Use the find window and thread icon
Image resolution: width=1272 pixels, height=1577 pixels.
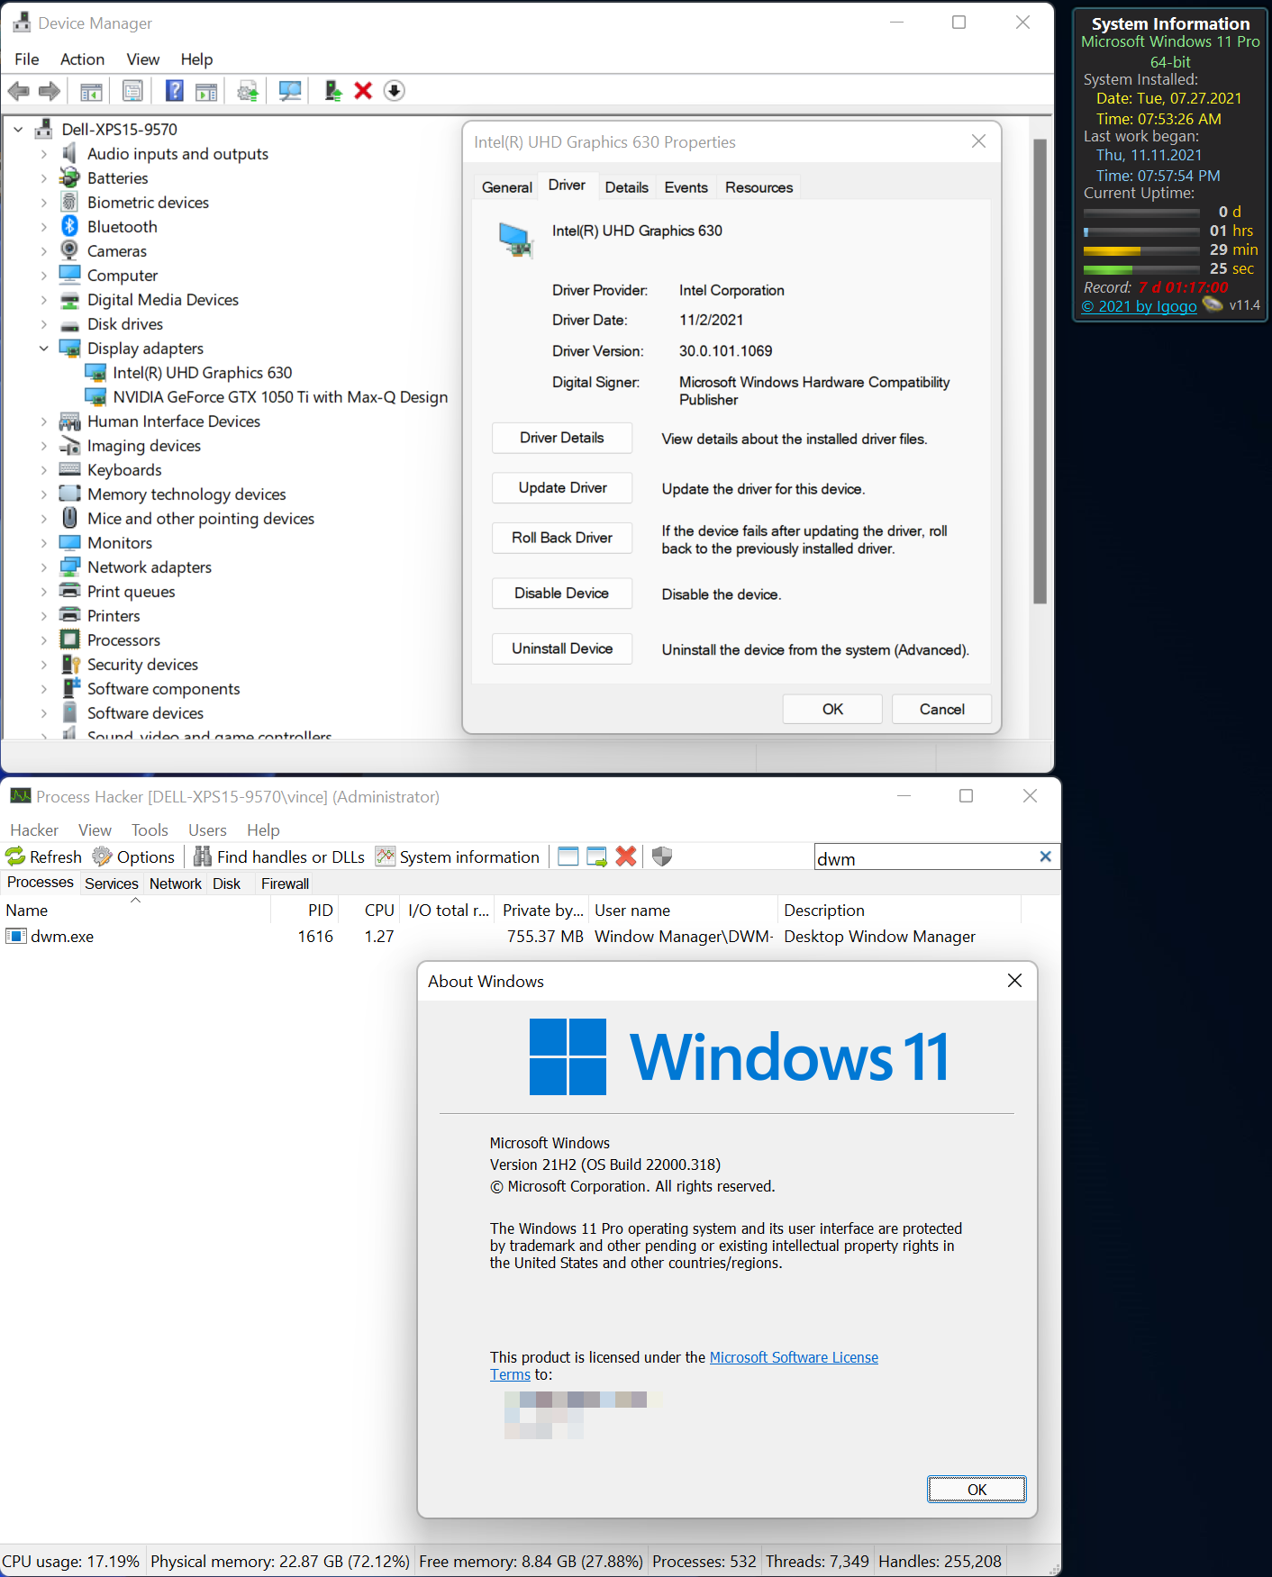pos(596,856)
